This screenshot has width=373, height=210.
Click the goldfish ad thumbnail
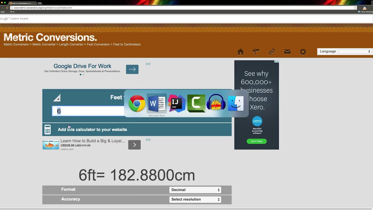pos(51,145)
